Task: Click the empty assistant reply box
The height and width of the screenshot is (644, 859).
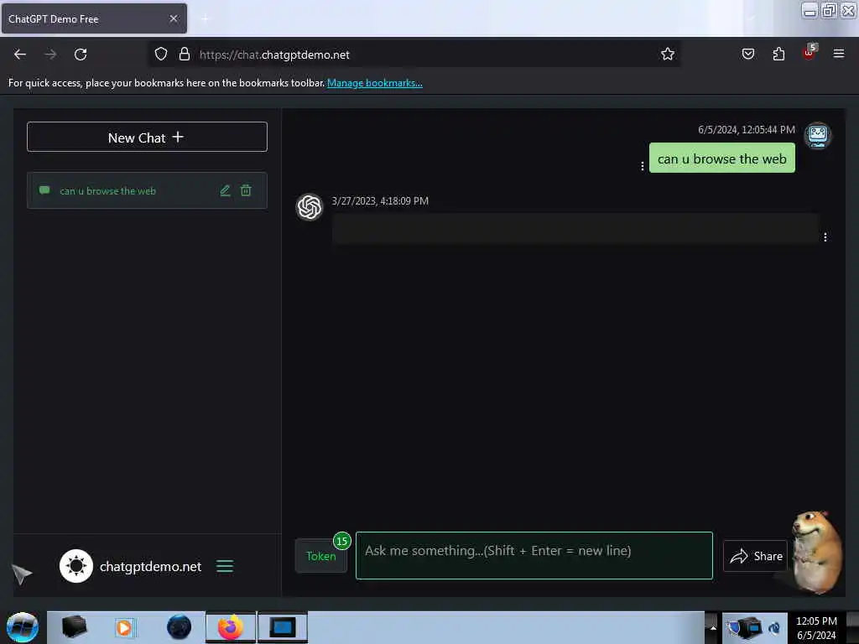Action: [x=575, y=229]
